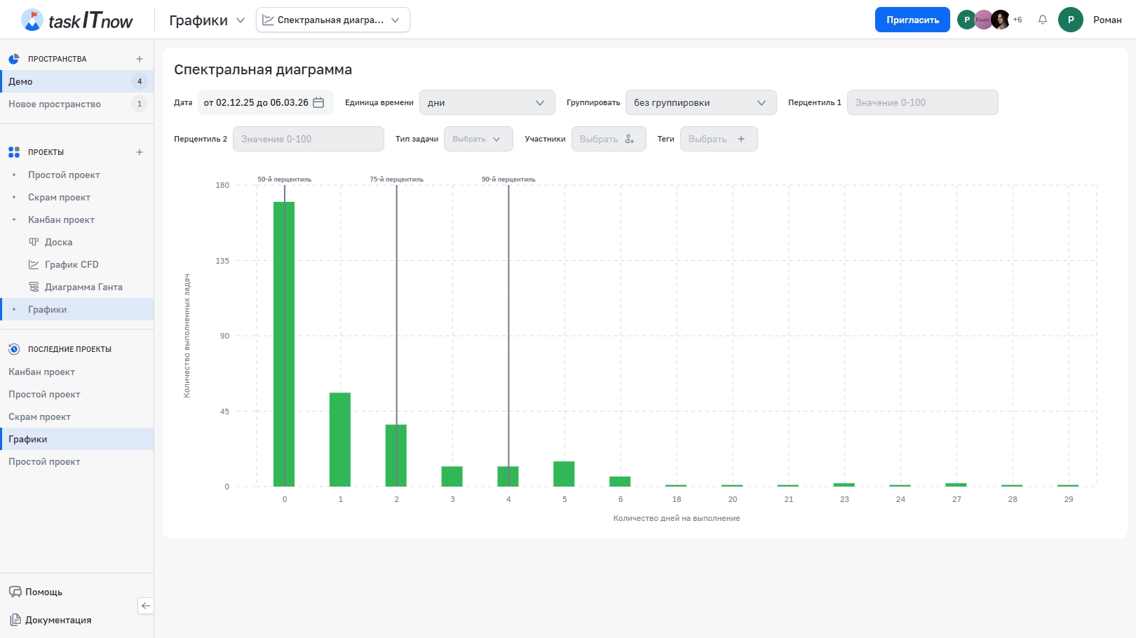Click the notification bell icon
The width and height of the screenshot is (1136, 638).
point(1043,20)
